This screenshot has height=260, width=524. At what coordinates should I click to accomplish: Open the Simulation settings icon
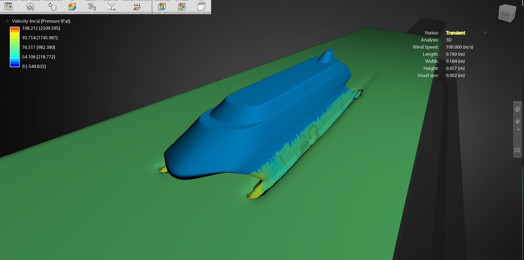[8, 7]
